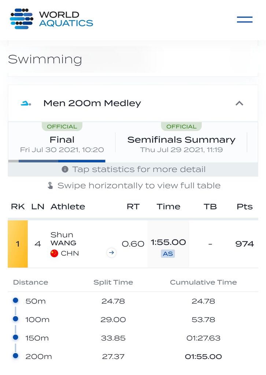266x375 pixels.
Task: Collapse the Men 200m Medley section
Action: coord(240,103)
